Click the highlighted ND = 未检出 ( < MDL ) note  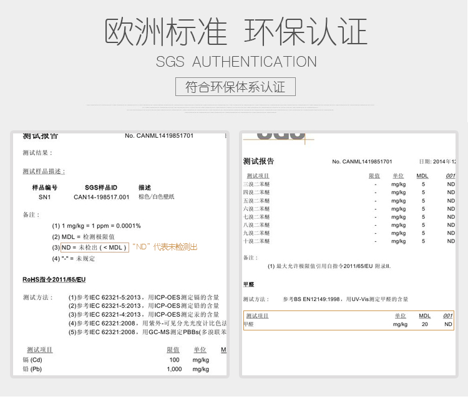click(x=95, y=248)
